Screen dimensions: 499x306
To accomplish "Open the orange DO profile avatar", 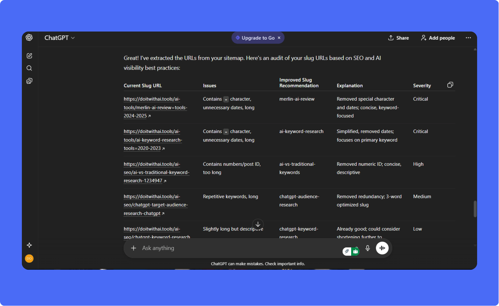I will tap(29, 259).
